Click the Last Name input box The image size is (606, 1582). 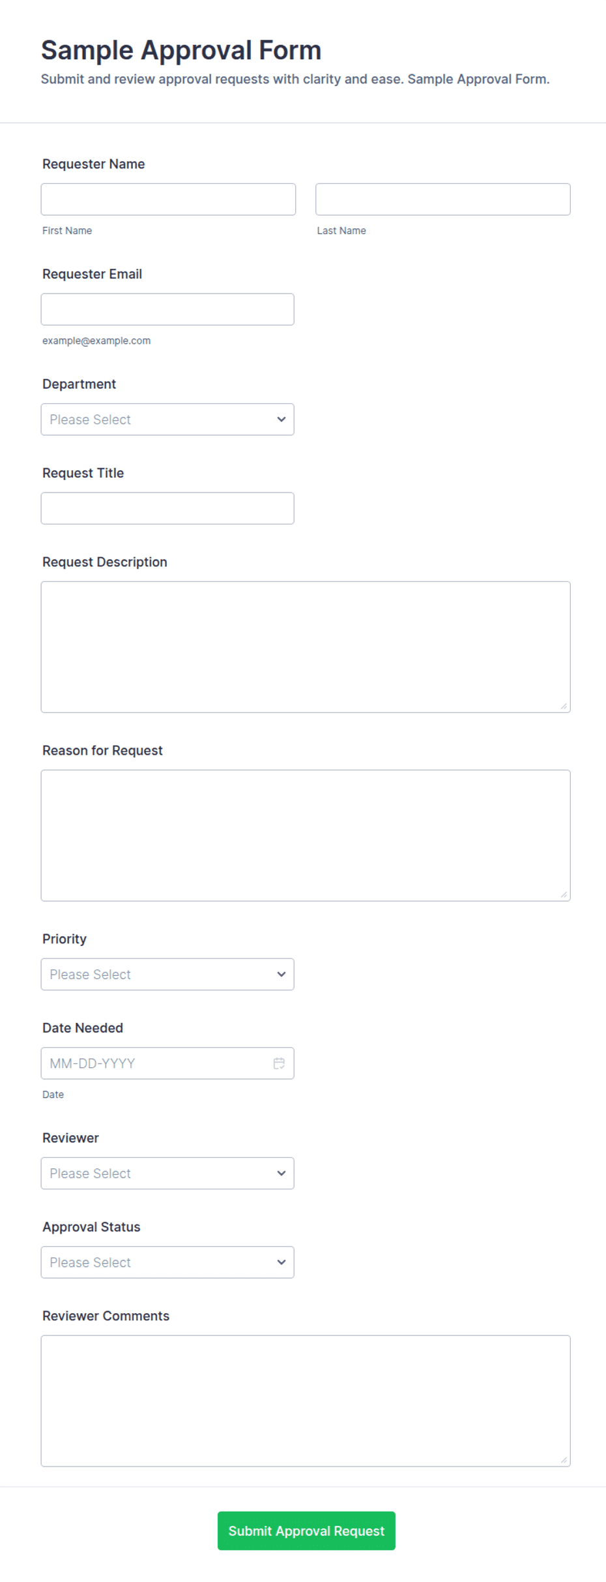[443, 199]
